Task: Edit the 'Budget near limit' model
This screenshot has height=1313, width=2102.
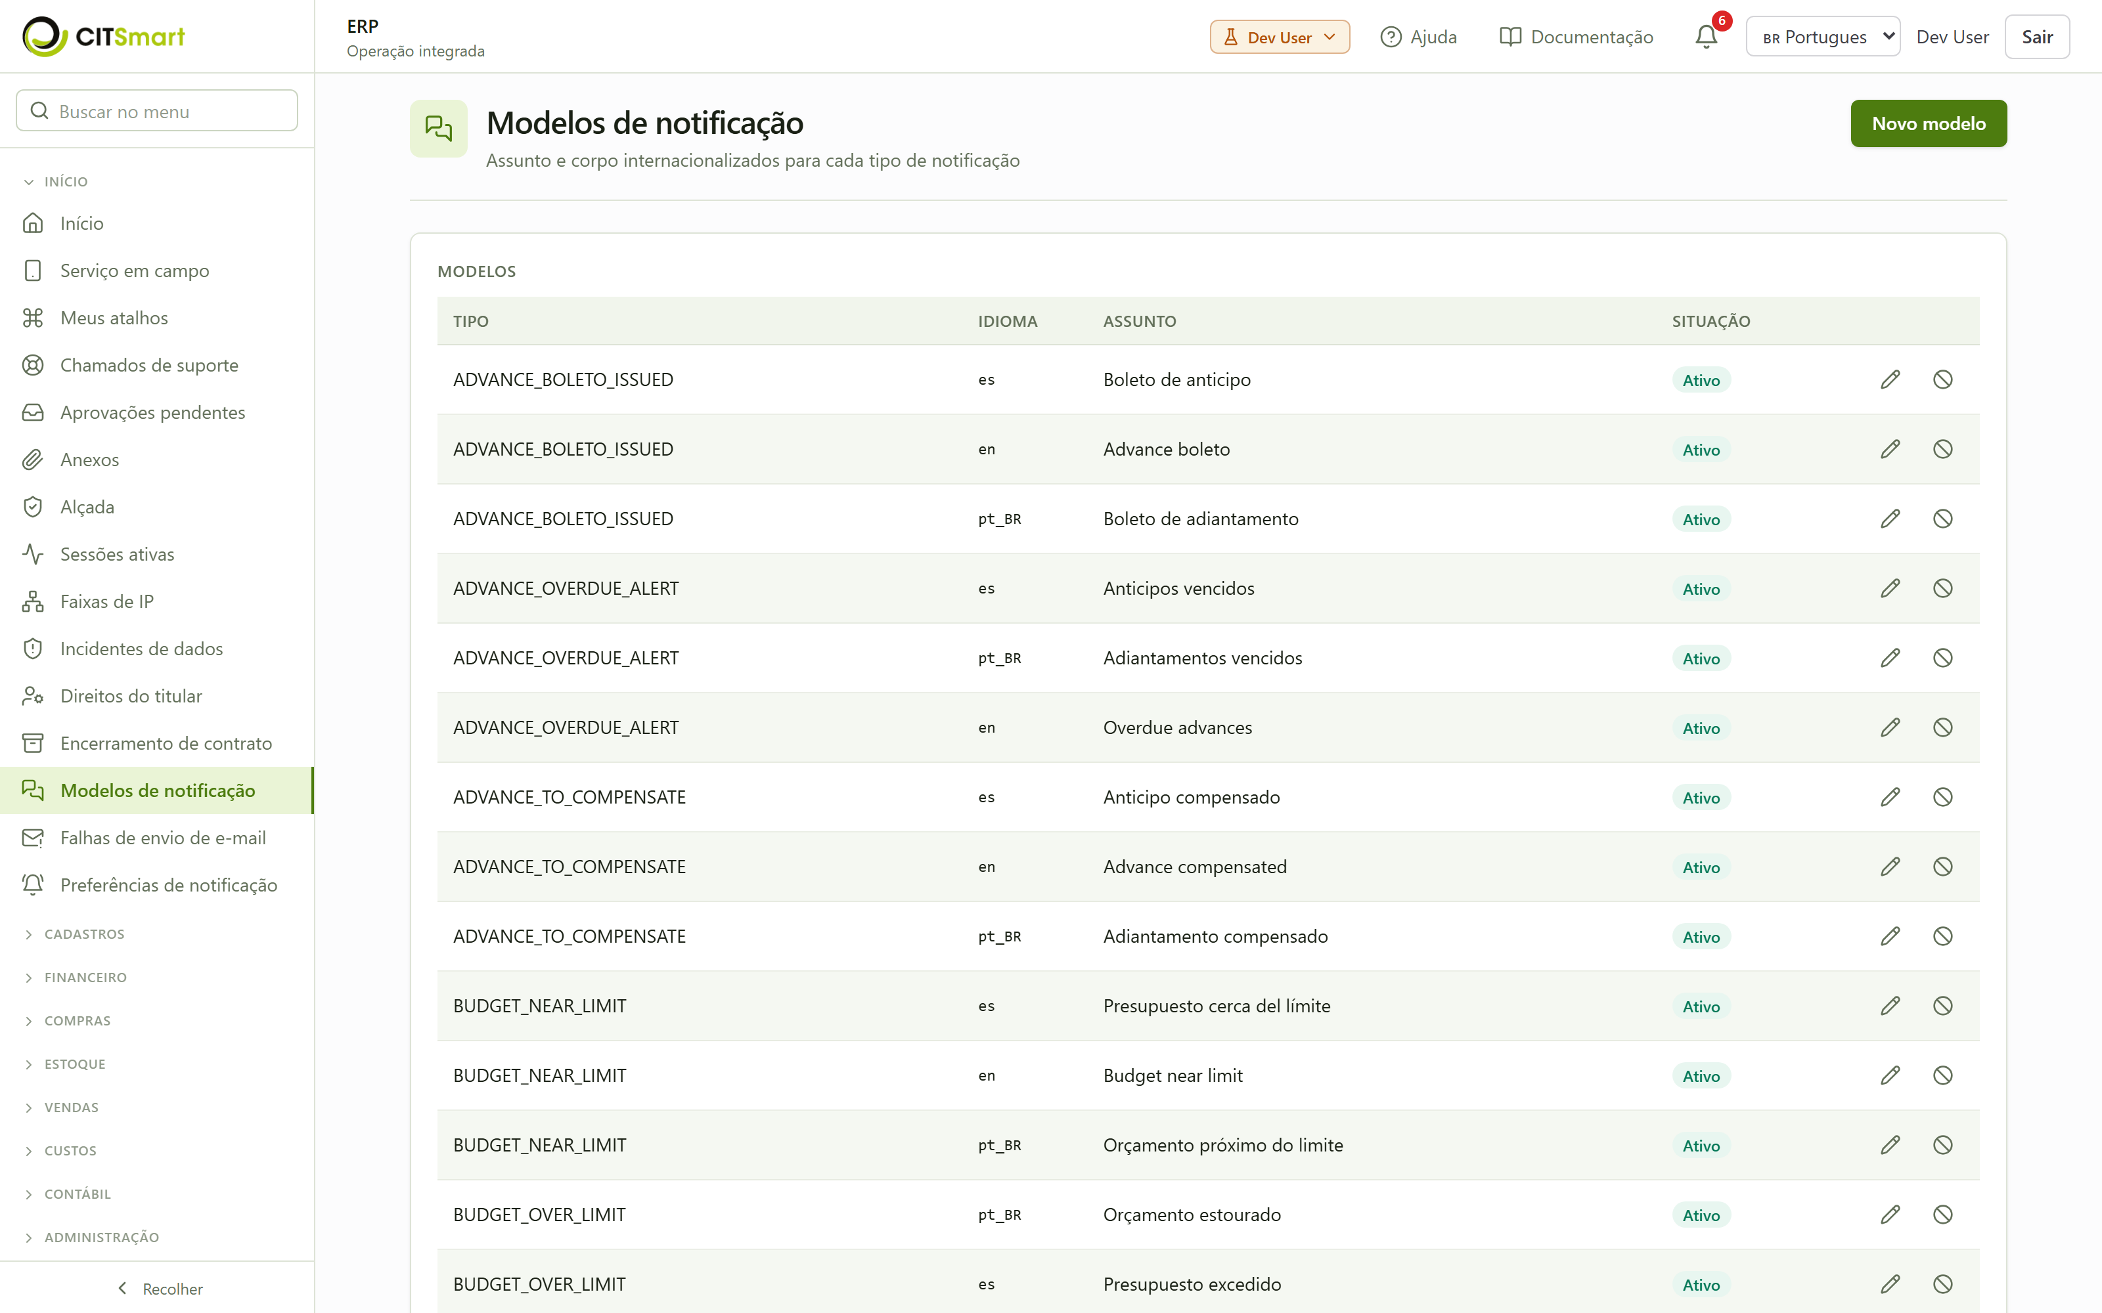Action: click(x=1890, y=1075)
